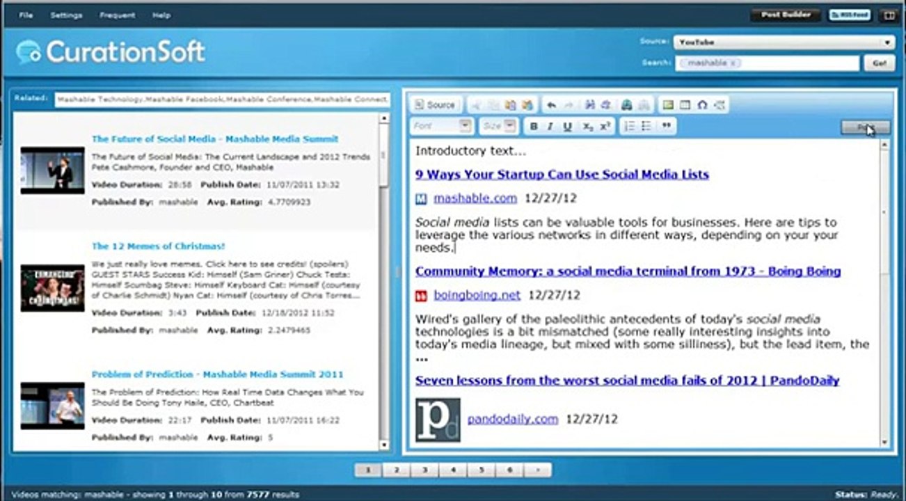Viewport: 906px width, 501px height.
Task: Click the Paste icon in the editor toolbar
Action: click(x=510, y=105)
